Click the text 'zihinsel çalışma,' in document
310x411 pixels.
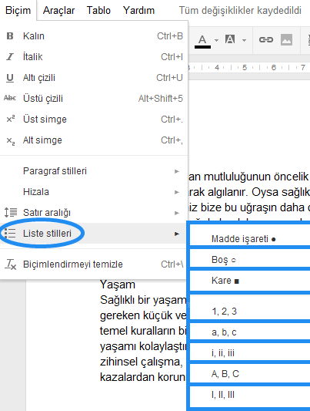coord(141,362)
